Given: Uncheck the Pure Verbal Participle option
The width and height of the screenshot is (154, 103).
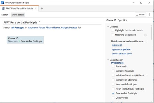Looking at the screenshot, I should coord(113,93).
